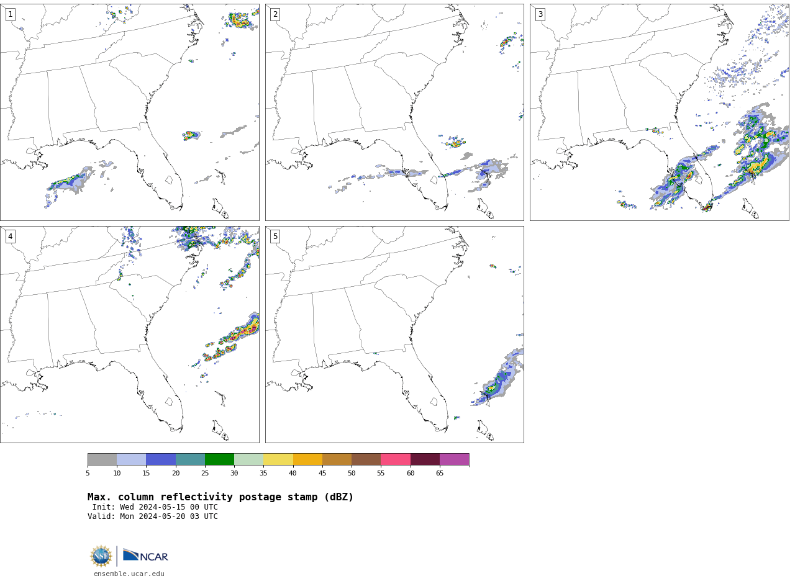Click the colorbar tick label 5

click(88, 474)
